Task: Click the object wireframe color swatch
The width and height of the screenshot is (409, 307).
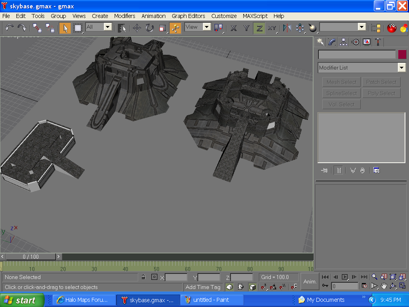Action: (x=403, y=55)
